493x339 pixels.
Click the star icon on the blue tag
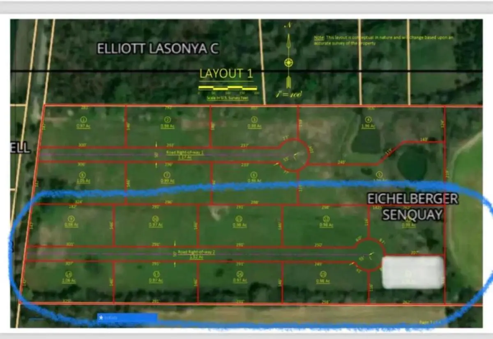(101, 317)
